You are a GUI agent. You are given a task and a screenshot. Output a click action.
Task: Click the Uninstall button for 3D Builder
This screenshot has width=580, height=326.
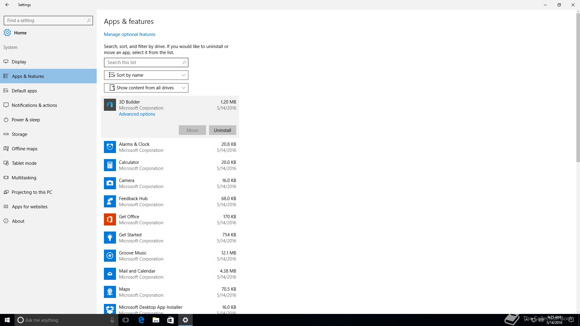click(x=222, y=130)
